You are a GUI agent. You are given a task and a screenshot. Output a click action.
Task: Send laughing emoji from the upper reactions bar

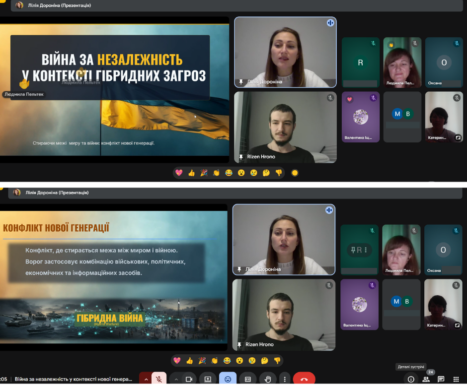coord(229,173)
